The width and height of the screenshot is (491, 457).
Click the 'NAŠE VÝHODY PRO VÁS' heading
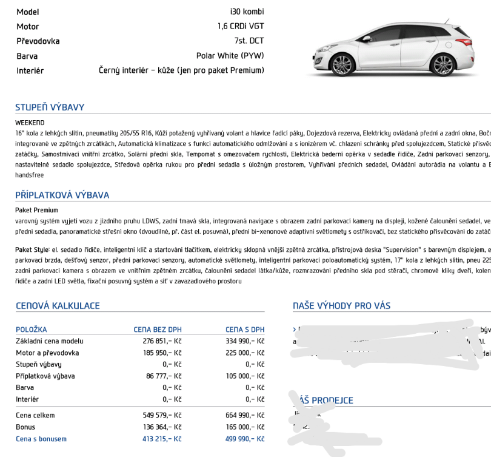tap(342, 306)
